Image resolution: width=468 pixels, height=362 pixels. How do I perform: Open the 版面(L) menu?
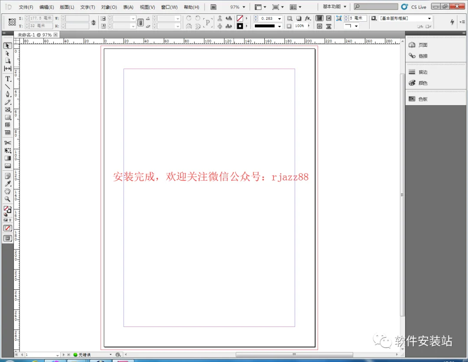tap(67, 7)
